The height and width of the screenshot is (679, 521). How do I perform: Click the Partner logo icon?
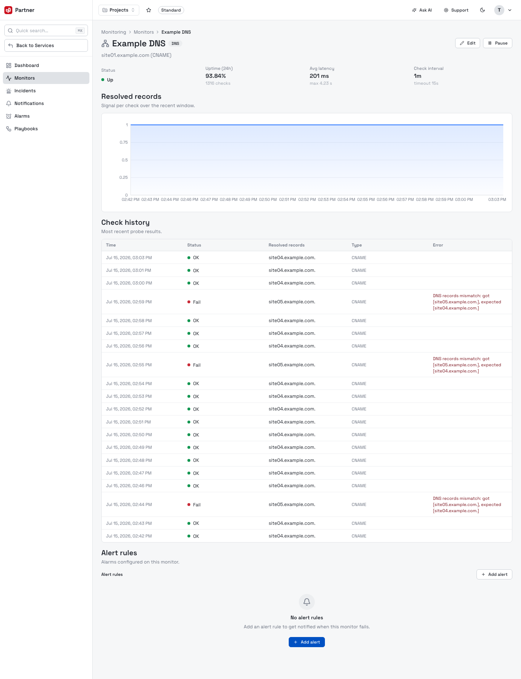[x=8, y=10]
